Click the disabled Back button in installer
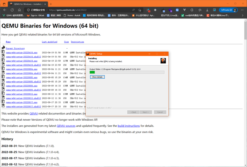This screenshot has height=167, width=247. [133, 112]
